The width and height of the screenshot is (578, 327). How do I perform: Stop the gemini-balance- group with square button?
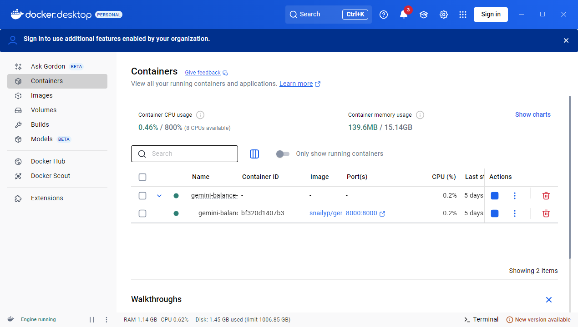495,196
